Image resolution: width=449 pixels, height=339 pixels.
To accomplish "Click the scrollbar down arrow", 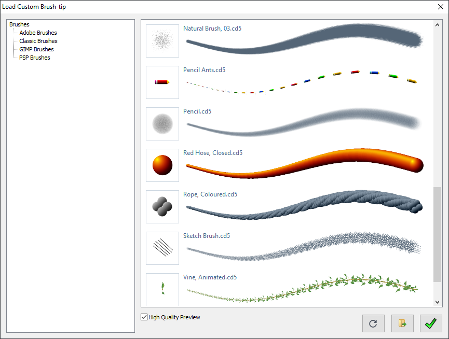I will (438, 302).
